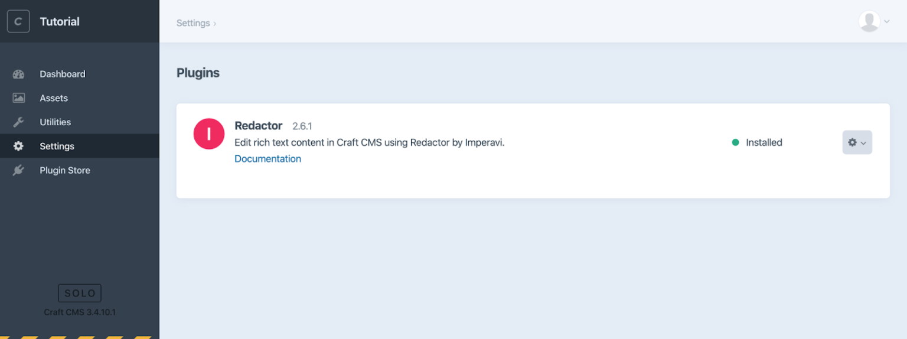Select the Assets text label in sidebar
Viewport: 907px width, 339px height.
[54, 98]
